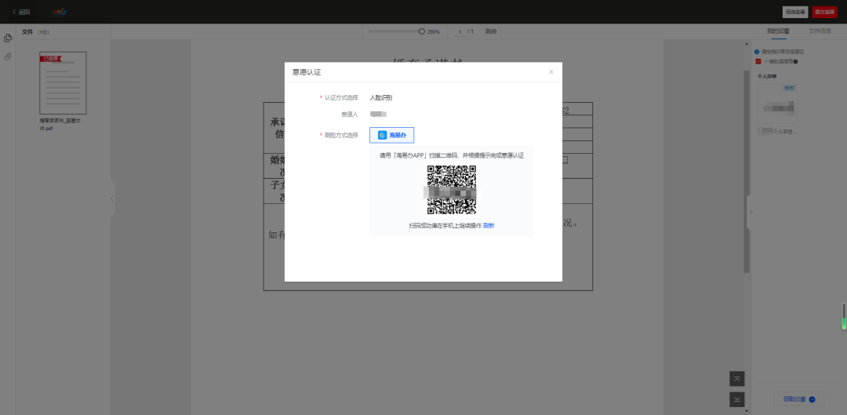Toggle the 一键批量签章 checkbox
Viewport: 847px width, 415px height.
(758, 61)
